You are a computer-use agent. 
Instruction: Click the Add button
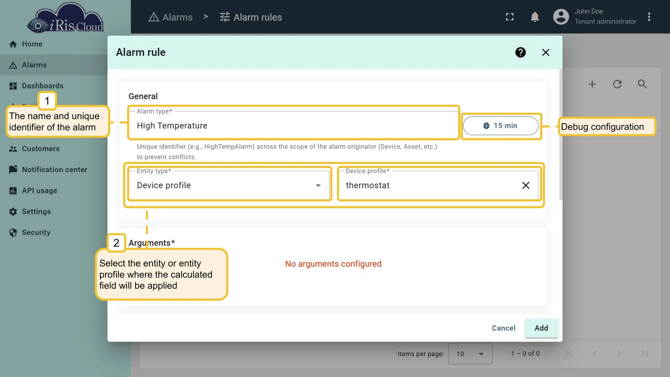pos(541,328)
